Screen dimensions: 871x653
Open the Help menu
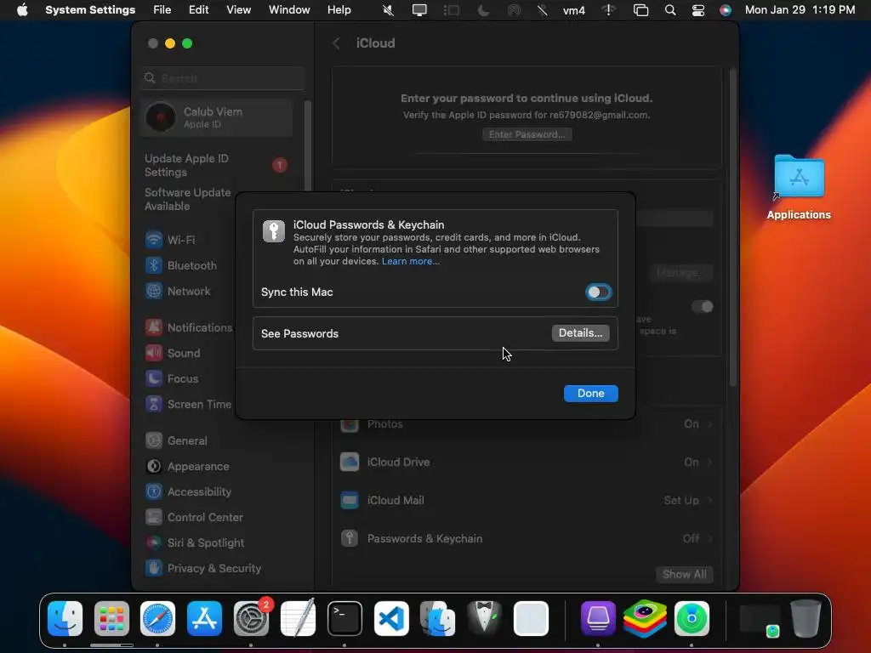click(339, 10)
